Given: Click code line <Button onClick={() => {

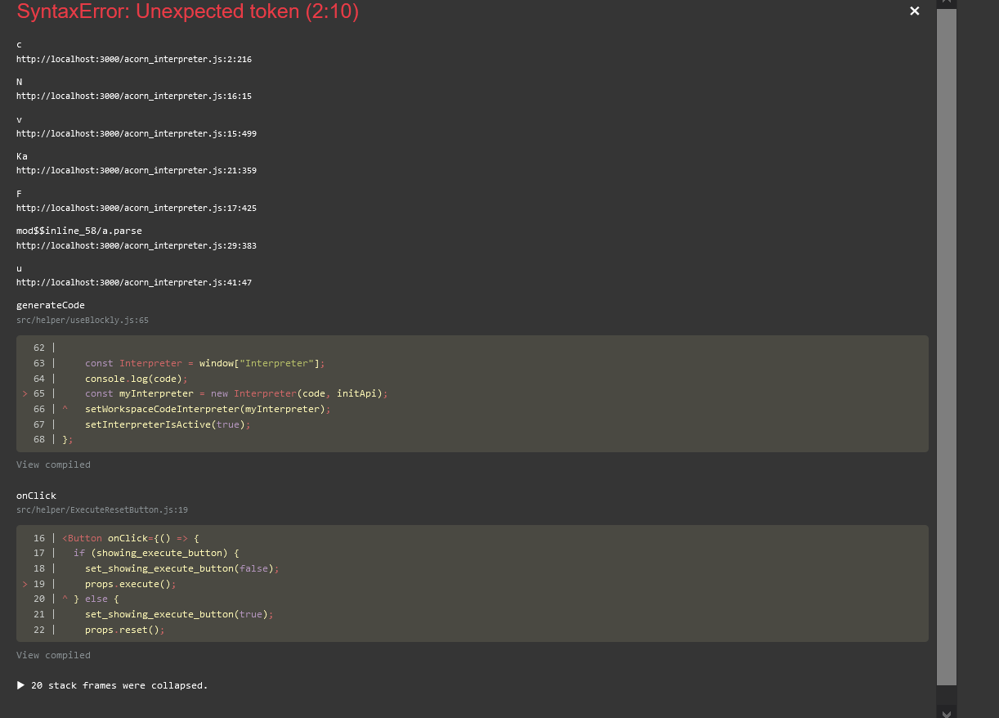Looking at the screenshot, I should [131, 538].
